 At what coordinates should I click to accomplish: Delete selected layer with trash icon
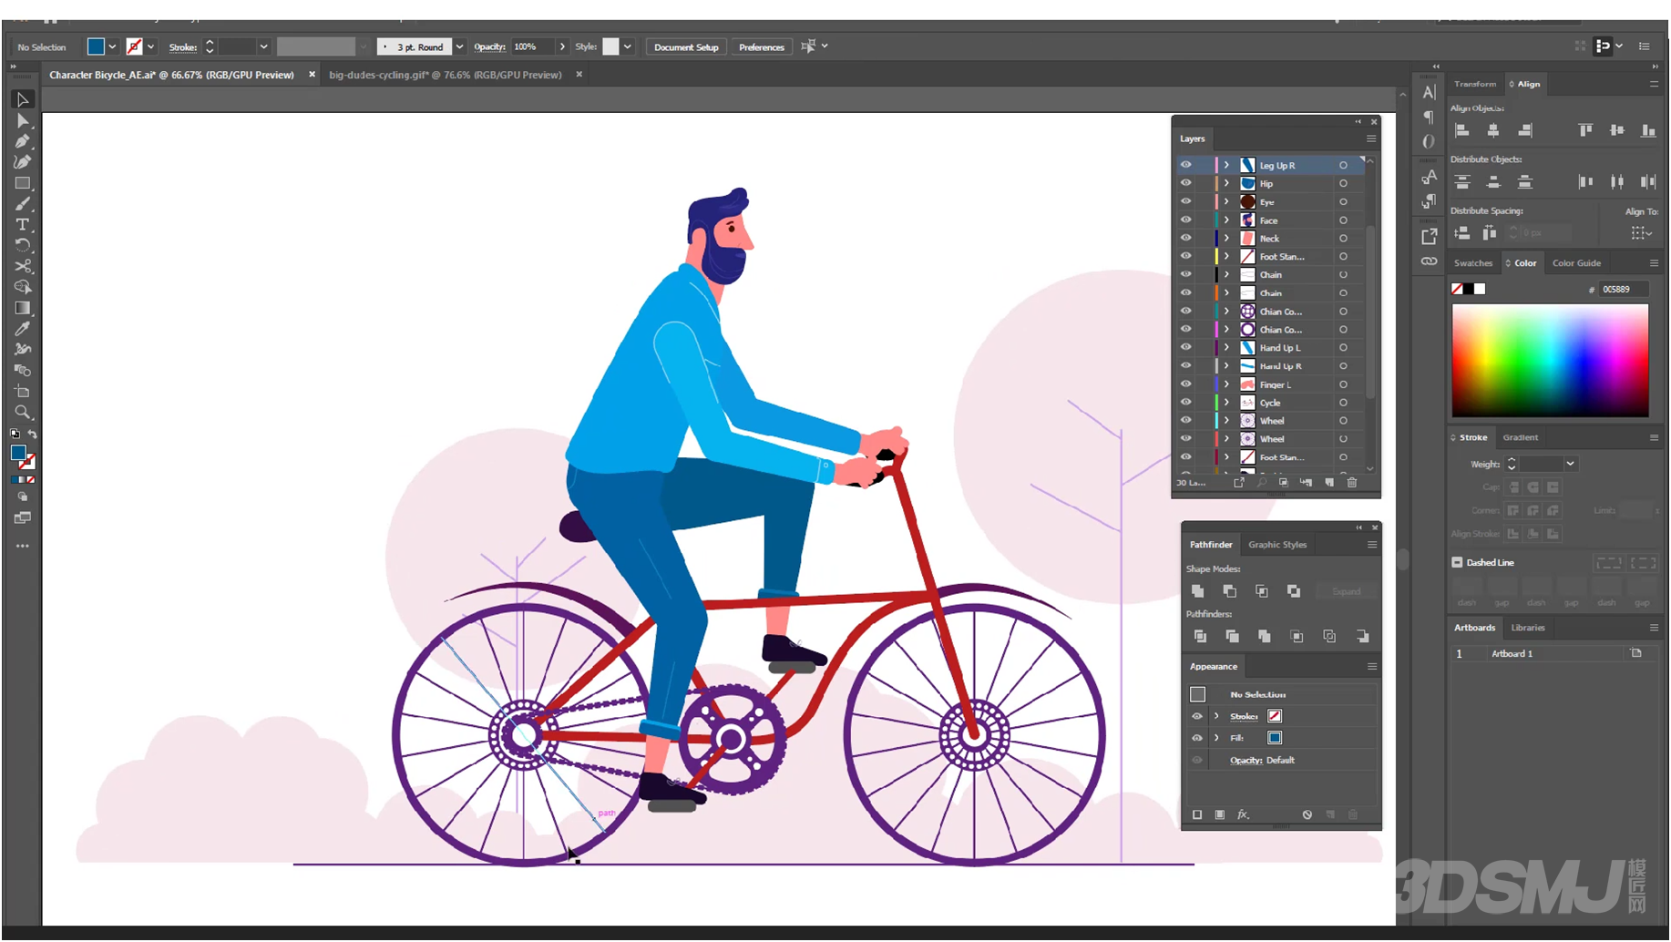click(x=1352, y=482)
